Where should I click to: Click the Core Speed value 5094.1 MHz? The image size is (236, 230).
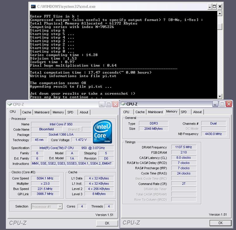(x=45, y=178)
